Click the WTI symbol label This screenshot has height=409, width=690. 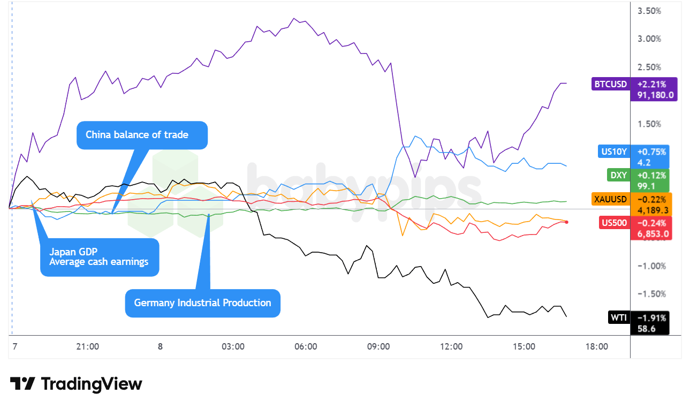619,317
